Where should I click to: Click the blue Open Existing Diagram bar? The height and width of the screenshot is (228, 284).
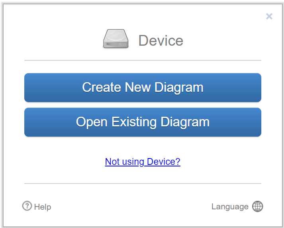[x=143, y=122]
